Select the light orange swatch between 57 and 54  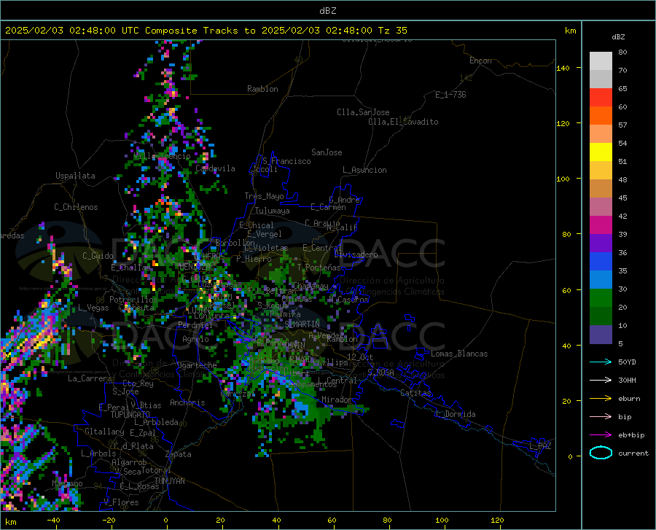point(601,134)
